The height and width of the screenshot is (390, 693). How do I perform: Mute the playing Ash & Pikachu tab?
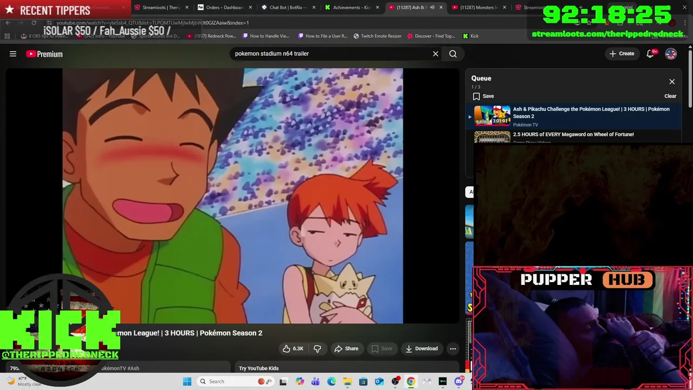coord(432,8)
